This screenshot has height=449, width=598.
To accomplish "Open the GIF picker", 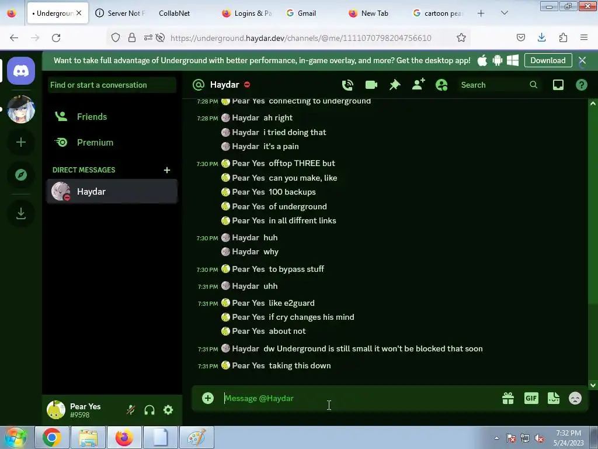I will point(531,398).
